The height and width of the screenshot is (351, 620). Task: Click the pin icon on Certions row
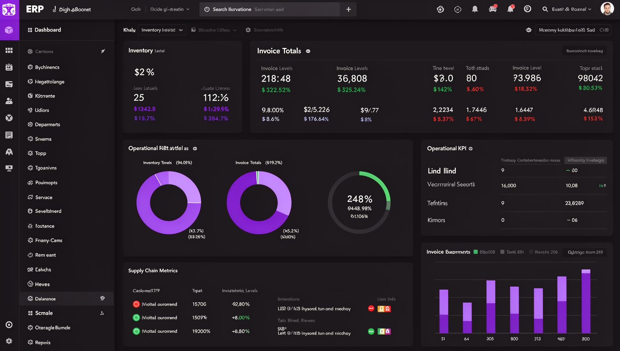pos(103,51)
